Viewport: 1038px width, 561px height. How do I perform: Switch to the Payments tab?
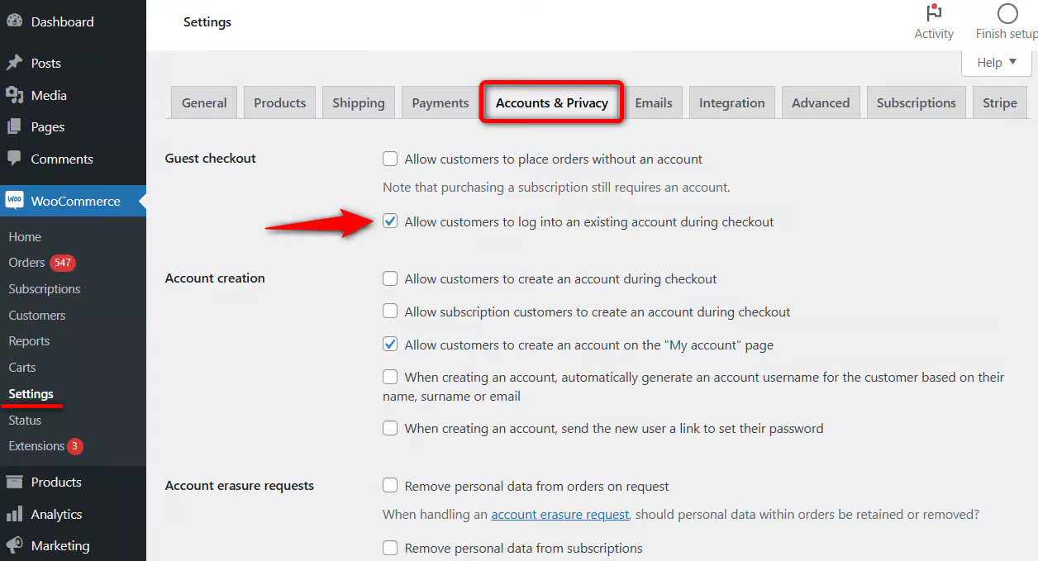coord(440,102)
